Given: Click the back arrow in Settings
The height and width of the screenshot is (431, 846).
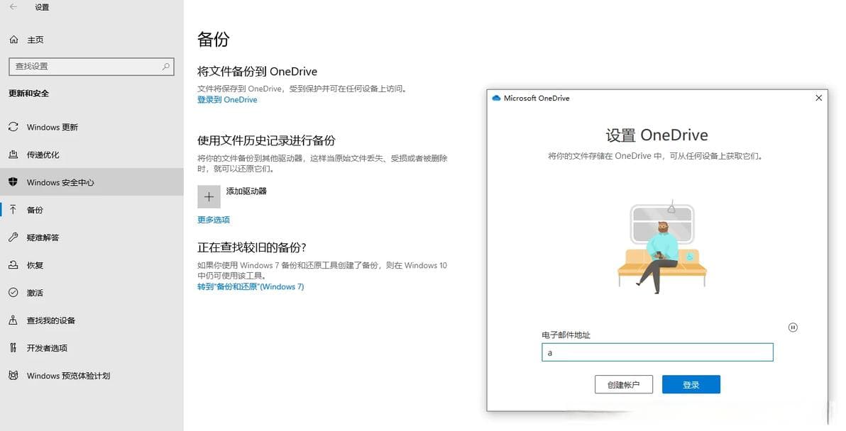Looking at the screenshot, I should pyautogui.click(x=13, y=7).
